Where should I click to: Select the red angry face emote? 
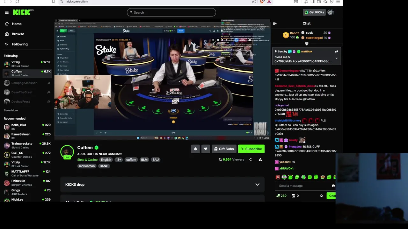click(278, 177)
